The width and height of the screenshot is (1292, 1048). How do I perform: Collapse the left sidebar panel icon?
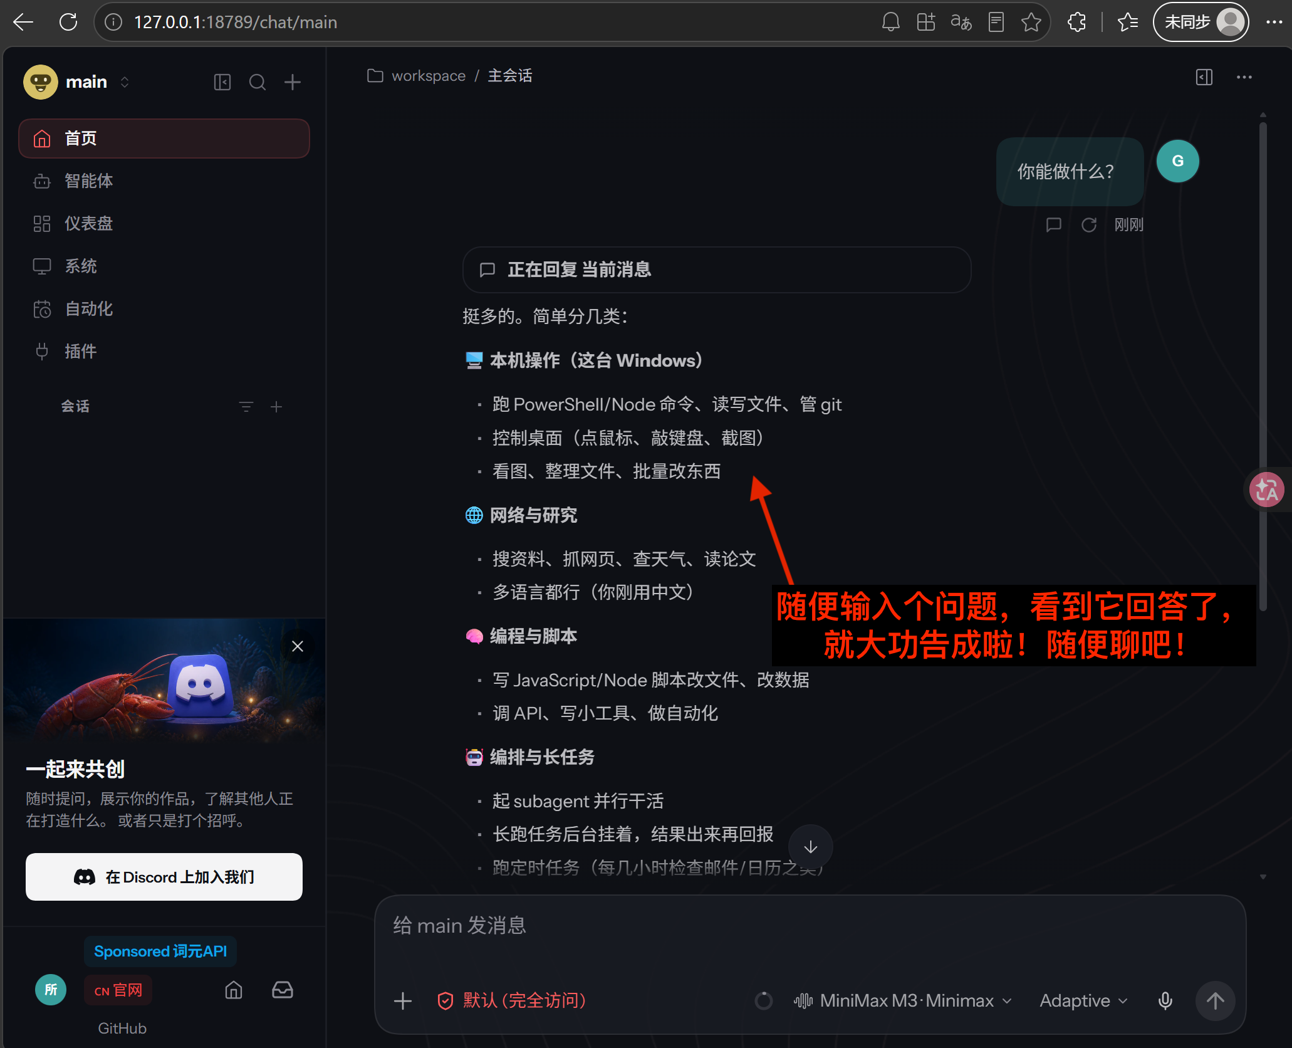coord(222,82)
